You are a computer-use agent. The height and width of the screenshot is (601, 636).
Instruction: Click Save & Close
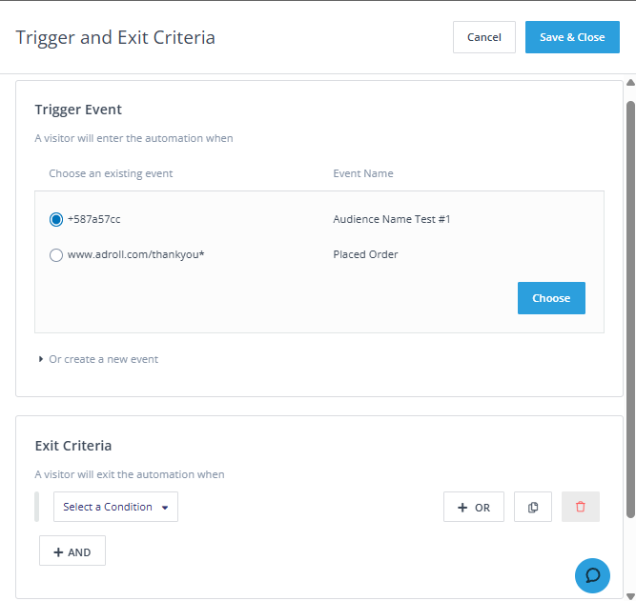(x=572, y=37)
